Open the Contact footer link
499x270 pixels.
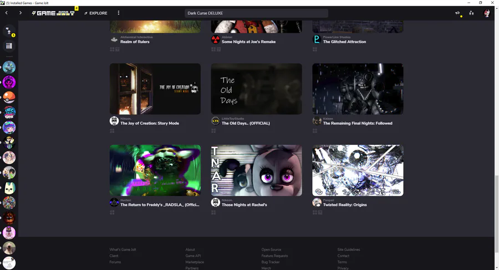[x=343, y=256]
